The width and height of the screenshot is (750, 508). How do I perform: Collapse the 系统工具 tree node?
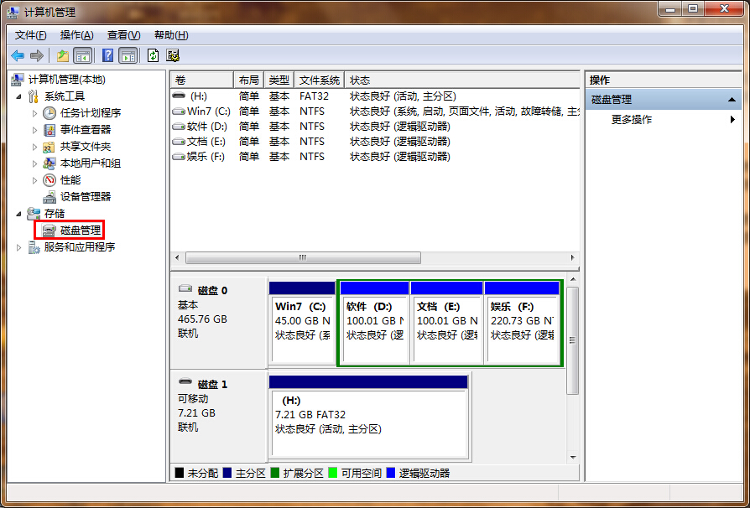tap(20, 96)
